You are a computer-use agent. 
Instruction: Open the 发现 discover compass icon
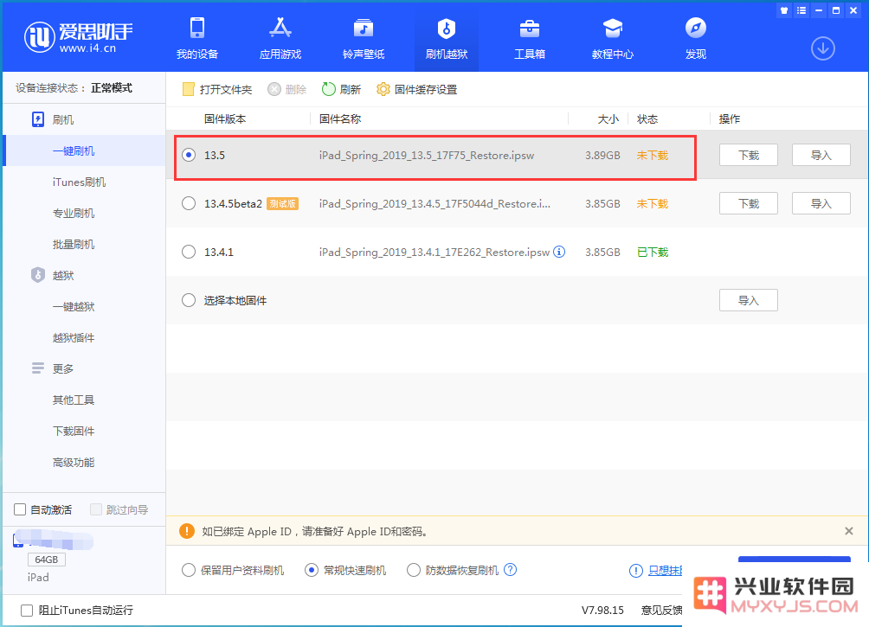click(696, 28)
